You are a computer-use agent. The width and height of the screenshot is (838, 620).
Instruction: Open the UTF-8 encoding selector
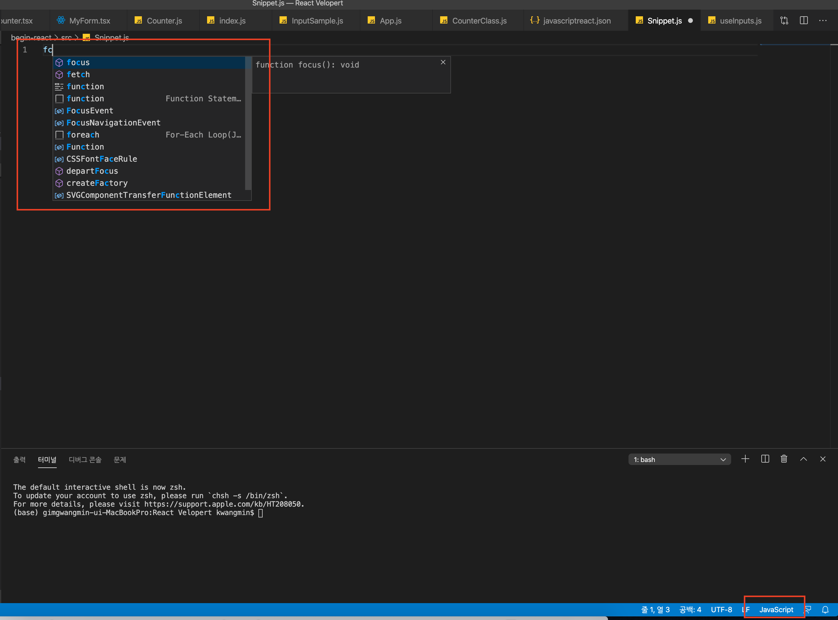point(721,610)
